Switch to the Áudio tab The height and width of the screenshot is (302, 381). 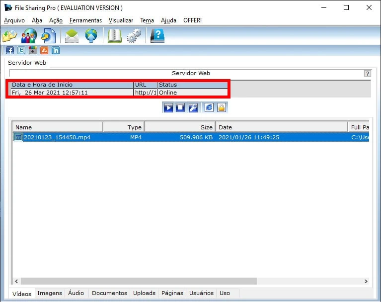pyautogui.click(x=76, y=293)
